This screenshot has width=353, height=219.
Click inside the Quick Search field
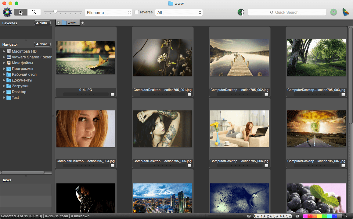click(287, 12)
